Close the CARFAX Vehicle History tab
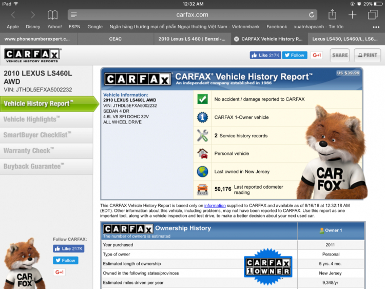This screenshot has width=385, height=289. [x=236, y=39]
